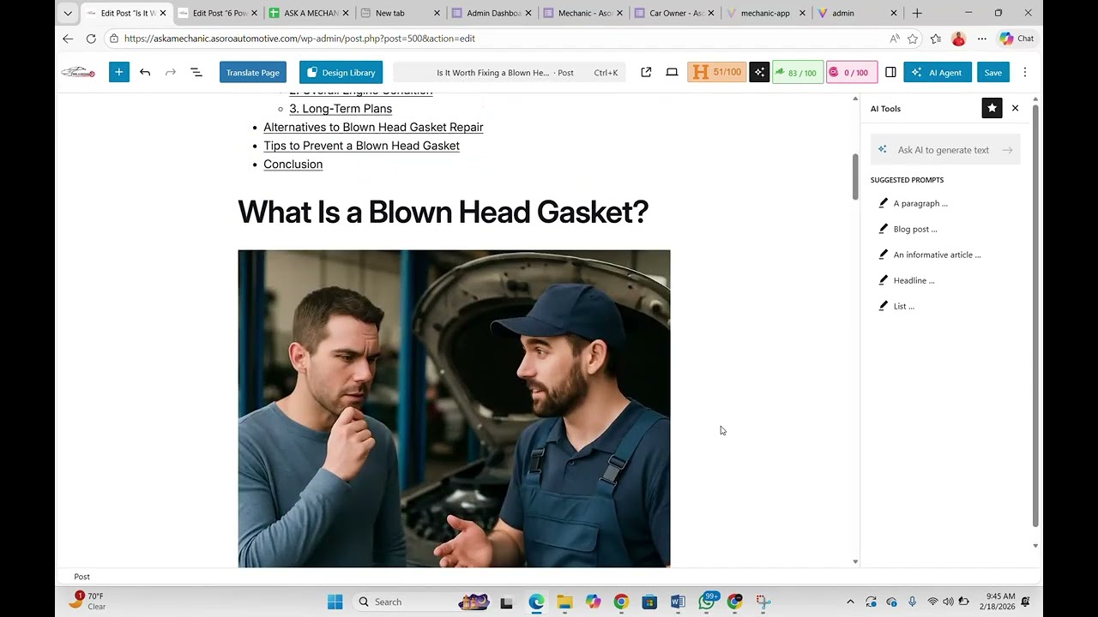Open browser extensions icon
The height and width of the screenshot is (617, 1098).
pyautogui.click(x=936, y=39)
